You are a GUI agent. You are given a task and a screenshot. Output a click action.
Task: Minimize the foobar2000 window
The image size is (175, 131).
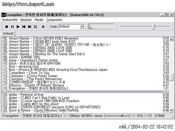pyautogui.click(x=162, y=15)
